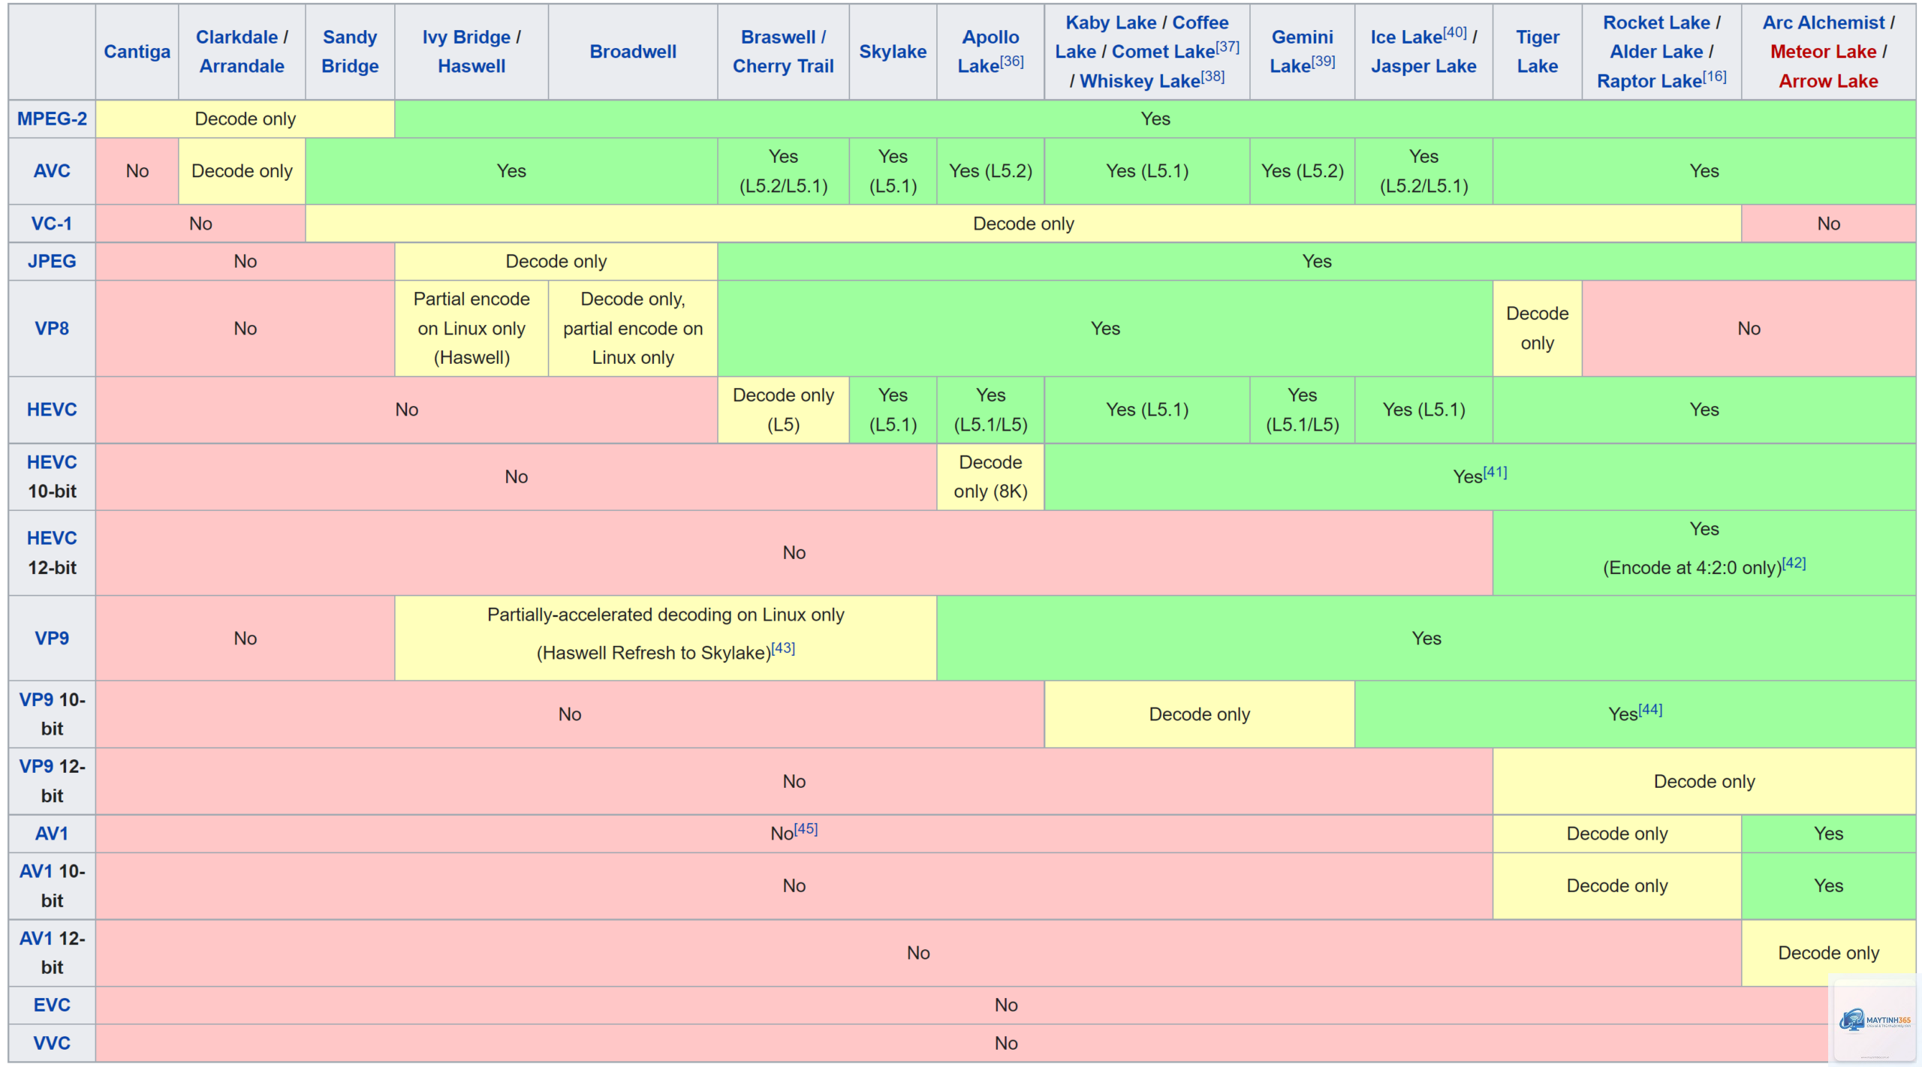The image size is (1922, 1067).
Task: Open citation 36 next to Apollo Lake
Action: tap(1012, 61)
